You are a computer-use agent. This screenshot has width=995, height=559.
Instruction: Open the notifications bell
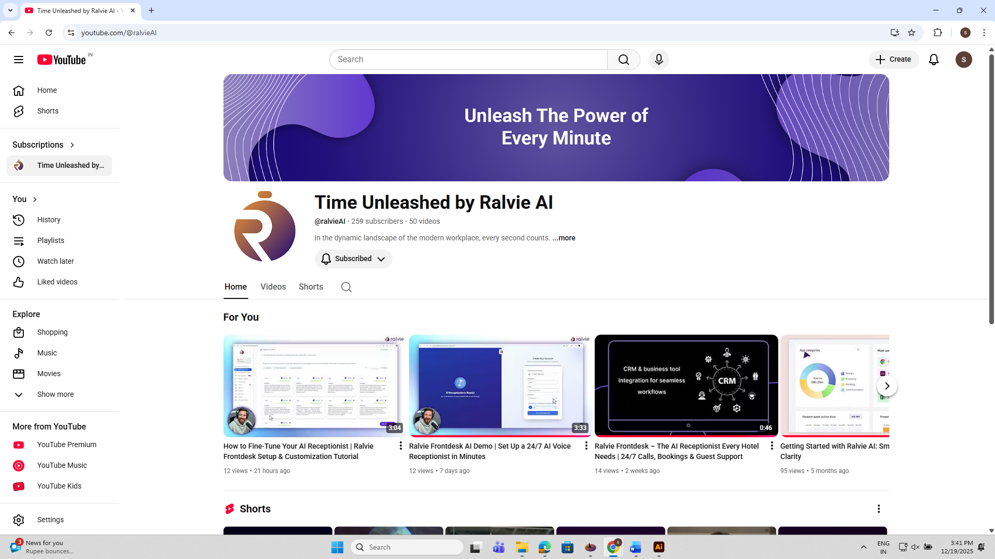(x=934, y=60)
